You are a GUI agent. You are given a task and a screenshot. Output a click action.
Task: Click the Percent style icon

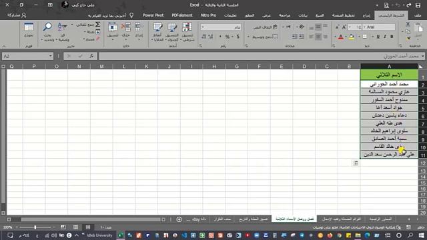tap(228, 37)
